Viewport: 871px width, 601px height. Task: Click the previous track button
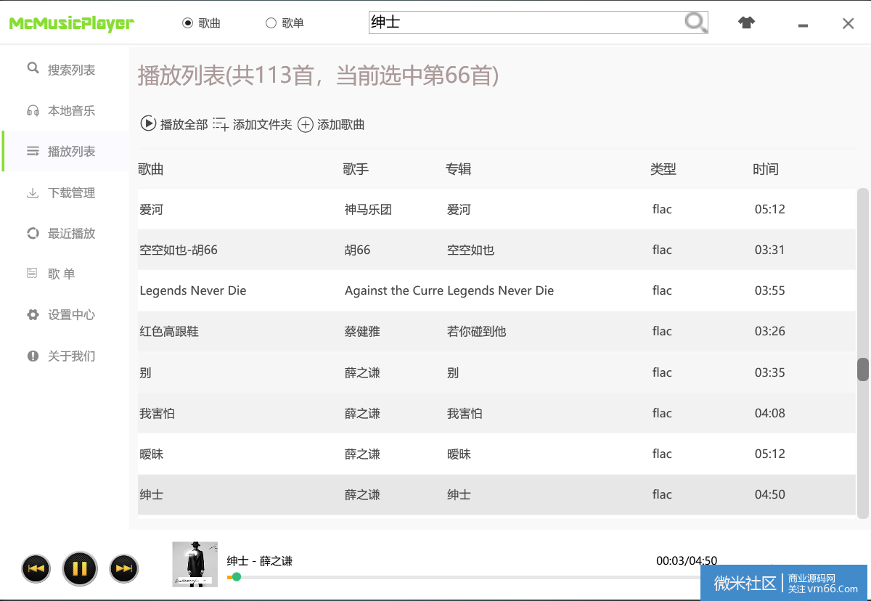(36, 568)
